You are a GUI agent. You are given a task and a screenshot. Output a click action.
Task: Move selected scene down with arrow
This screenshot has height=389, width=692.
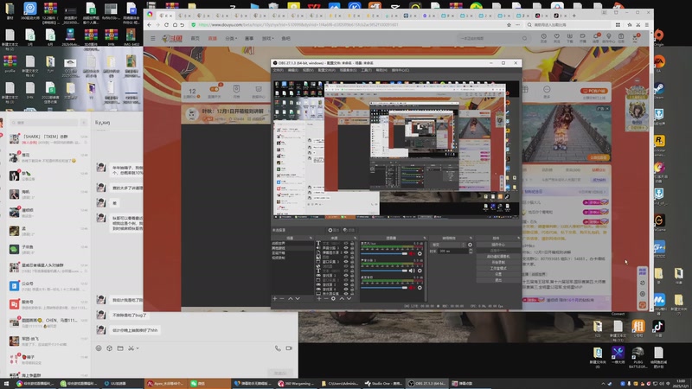pos(298,298)
